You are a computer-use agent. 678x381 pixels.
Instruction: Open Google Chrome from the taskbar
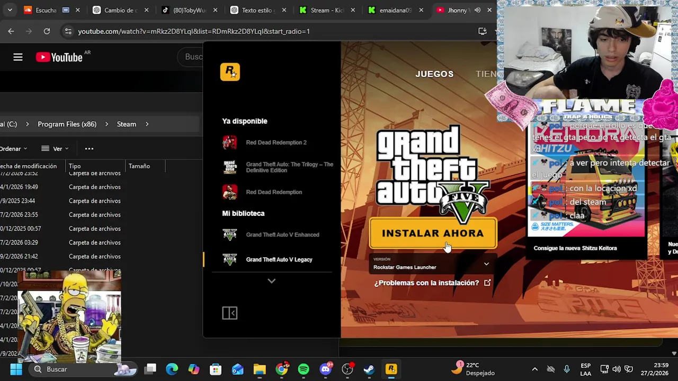[282, 369]
